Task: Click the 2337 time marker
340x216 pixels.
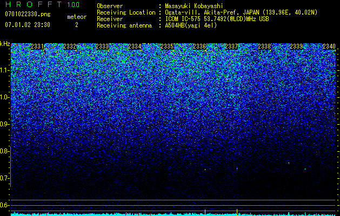Action: (231, 46)
